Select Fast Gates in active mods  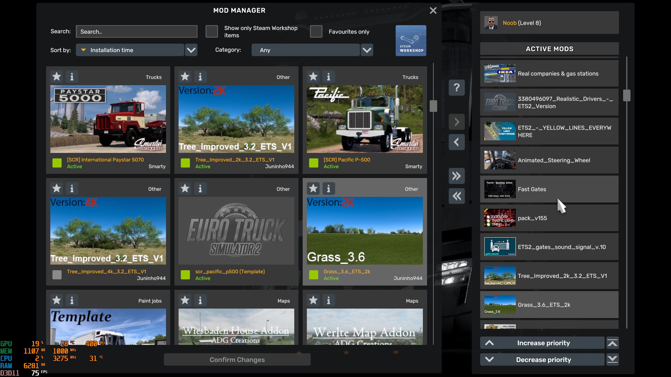(549, 189)
